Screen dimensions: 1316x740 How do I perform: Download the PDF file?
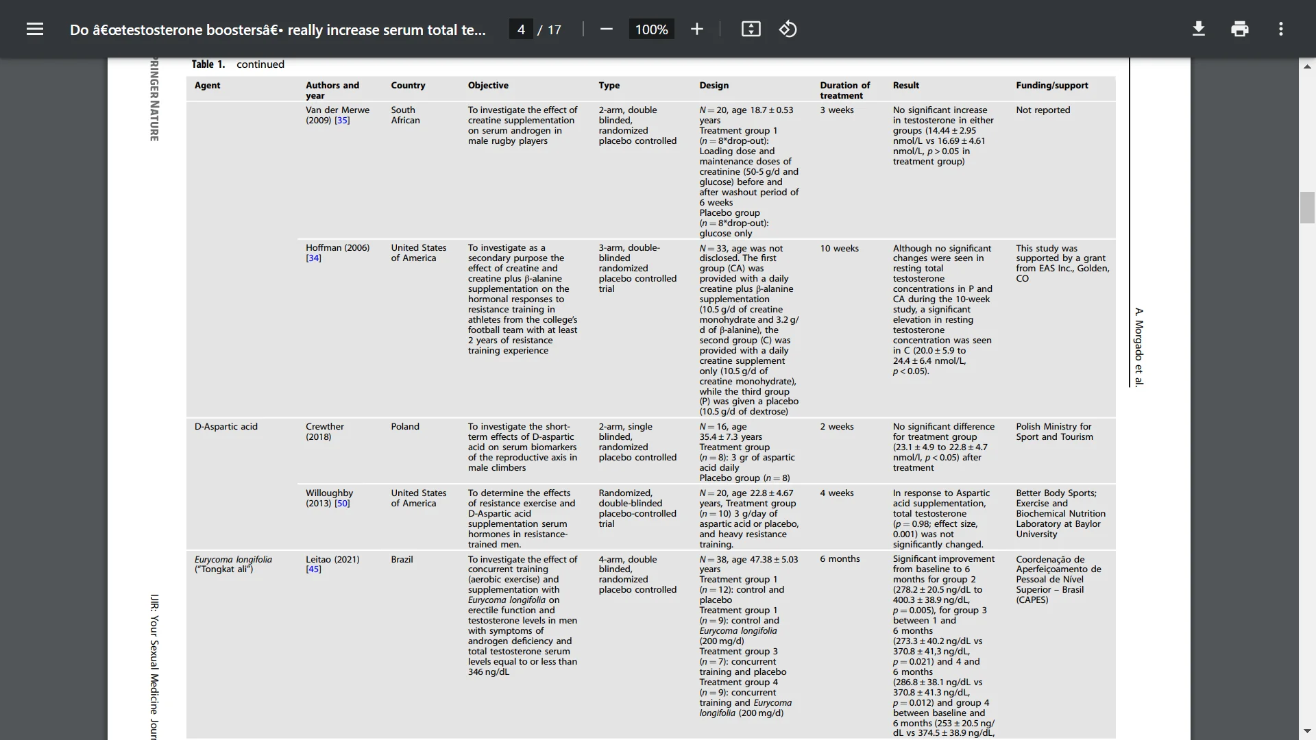[x=1199, y=29]
